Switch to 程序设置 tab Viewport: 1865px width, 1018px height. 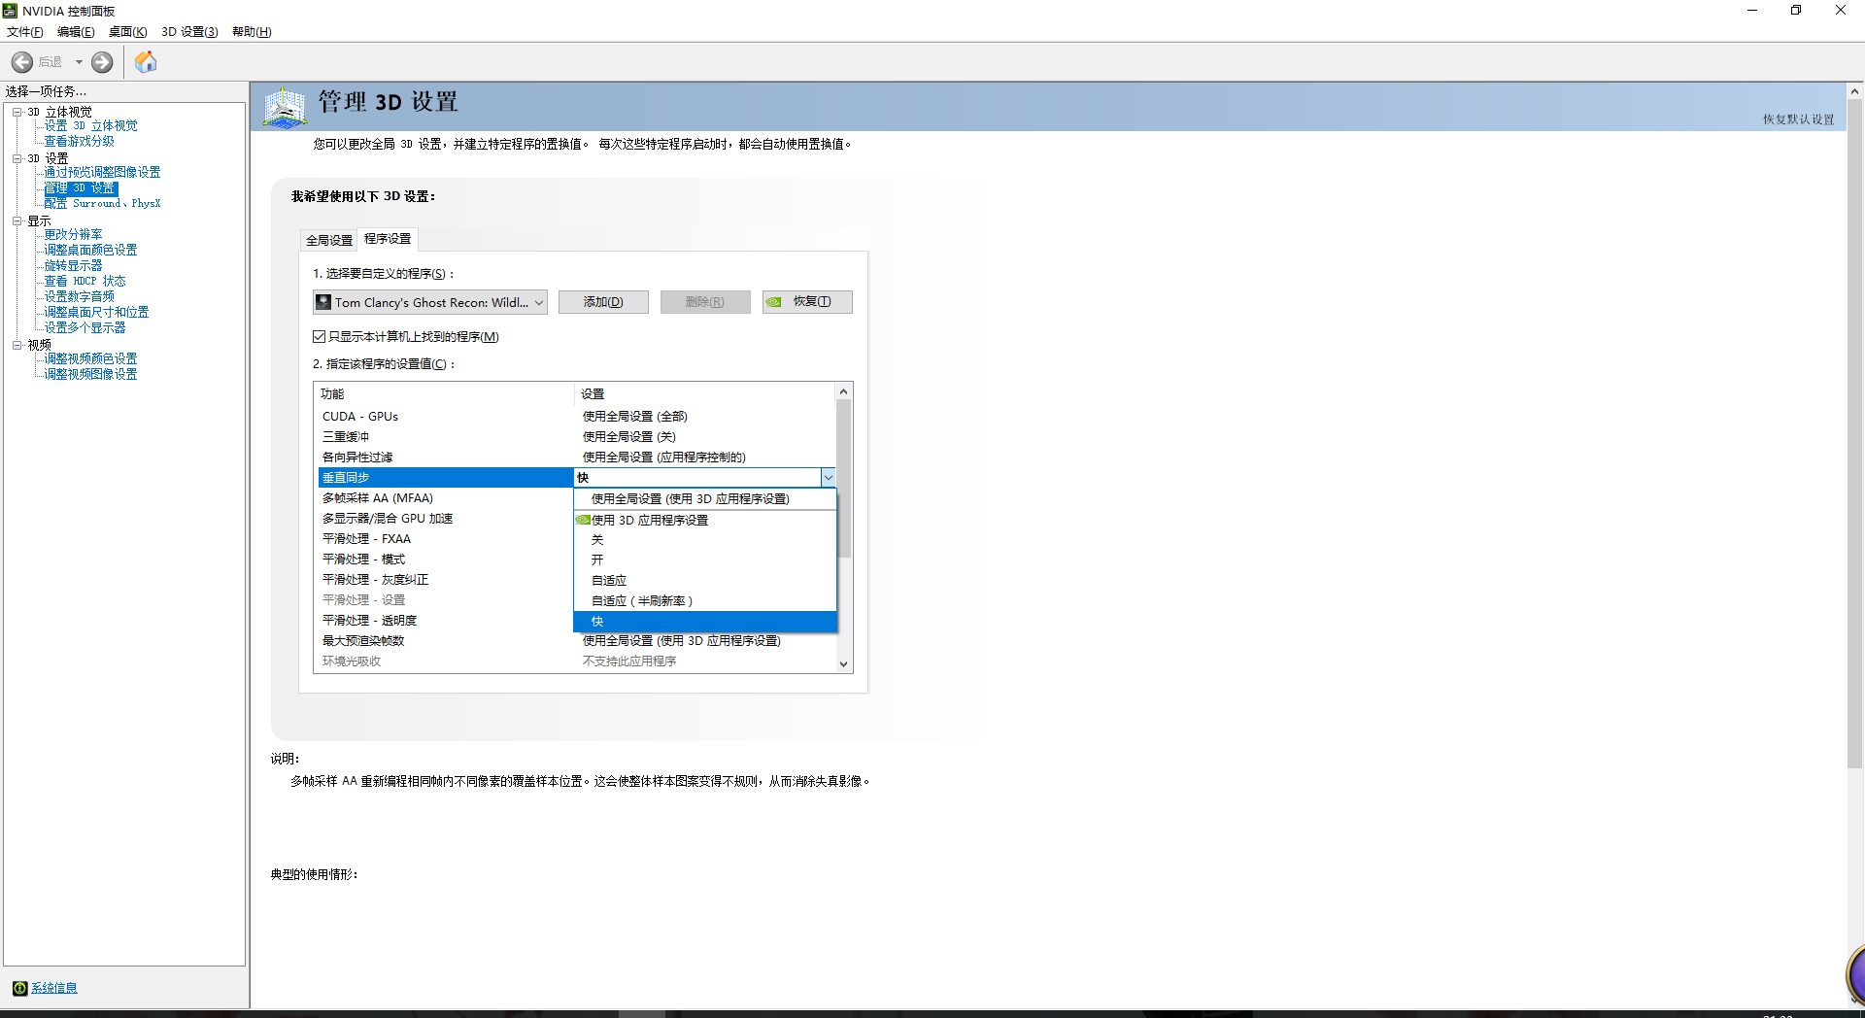point(388,238)
